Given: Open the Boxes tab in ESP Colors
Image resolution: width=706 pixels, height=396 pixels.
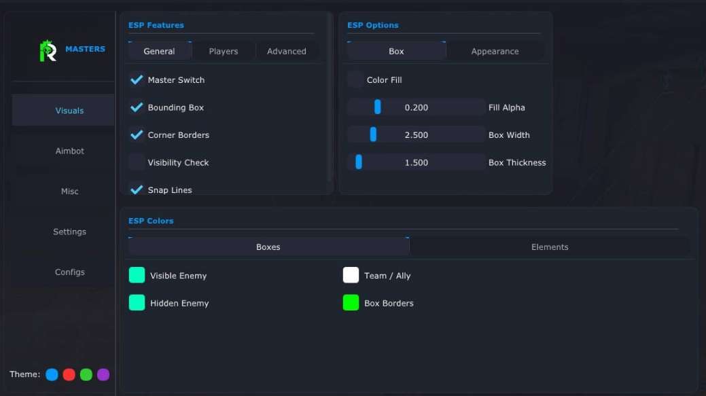Looking at the screenshot, I should tap(268, 247).
